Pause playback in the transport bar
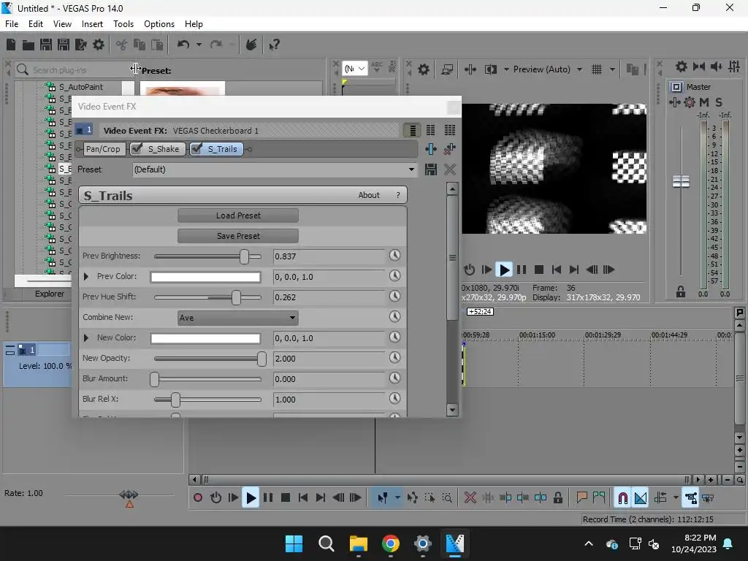The image size is (748, 561). click(x=268, y=498)
